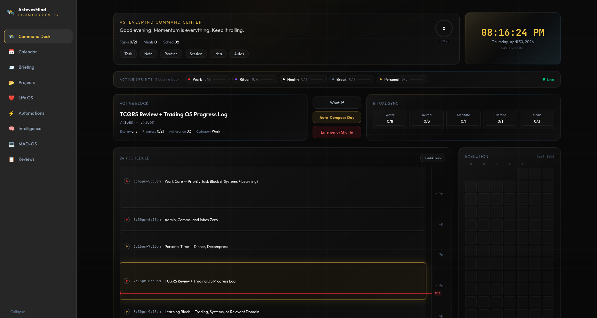The width and height of the screenshot is (597, 318).
Task: Click the 'last 120d' execution label
Action: [545, 157]
